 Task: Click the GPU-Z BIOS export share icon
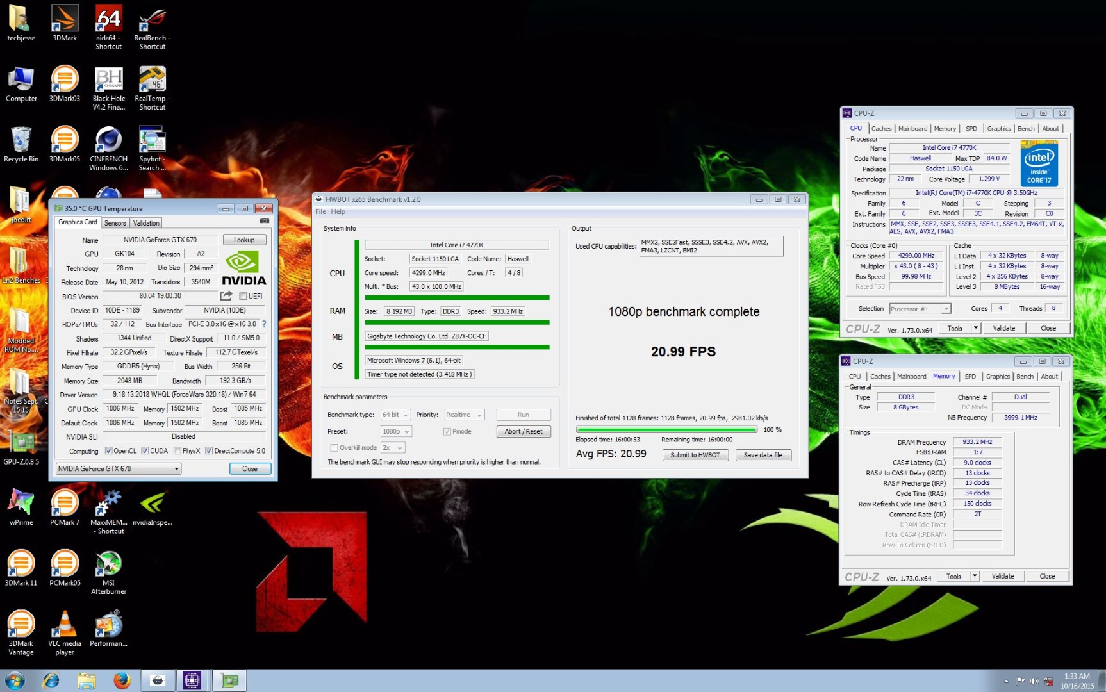(226, 296)
